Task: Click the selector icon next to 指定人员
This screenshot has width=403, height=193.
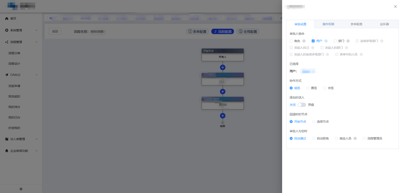Action: click(x=355, y=138)
